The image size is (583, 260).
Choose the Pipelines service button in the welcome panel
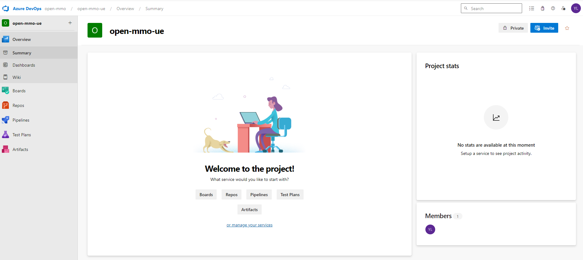[x=259, y=195]
